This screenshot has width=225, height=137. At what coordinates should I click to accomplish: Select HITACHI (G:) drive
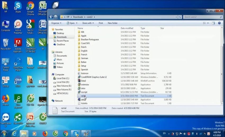pyautogui.click(x=61, y=94)
